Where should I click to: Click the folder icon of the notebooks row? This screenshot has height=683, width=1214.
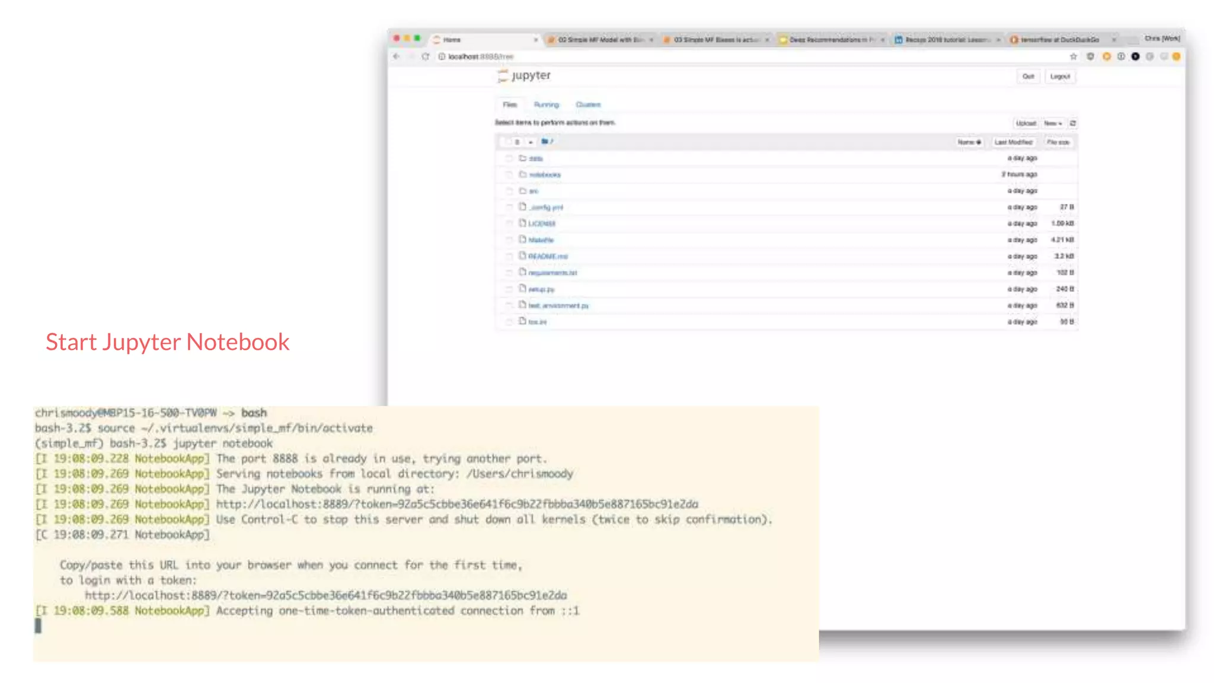[522, 174]
